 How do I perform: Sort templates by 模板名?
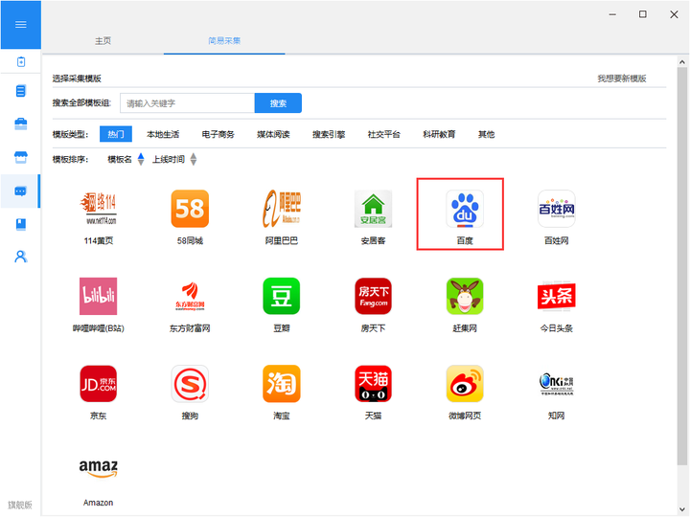[x=126, y=159]
